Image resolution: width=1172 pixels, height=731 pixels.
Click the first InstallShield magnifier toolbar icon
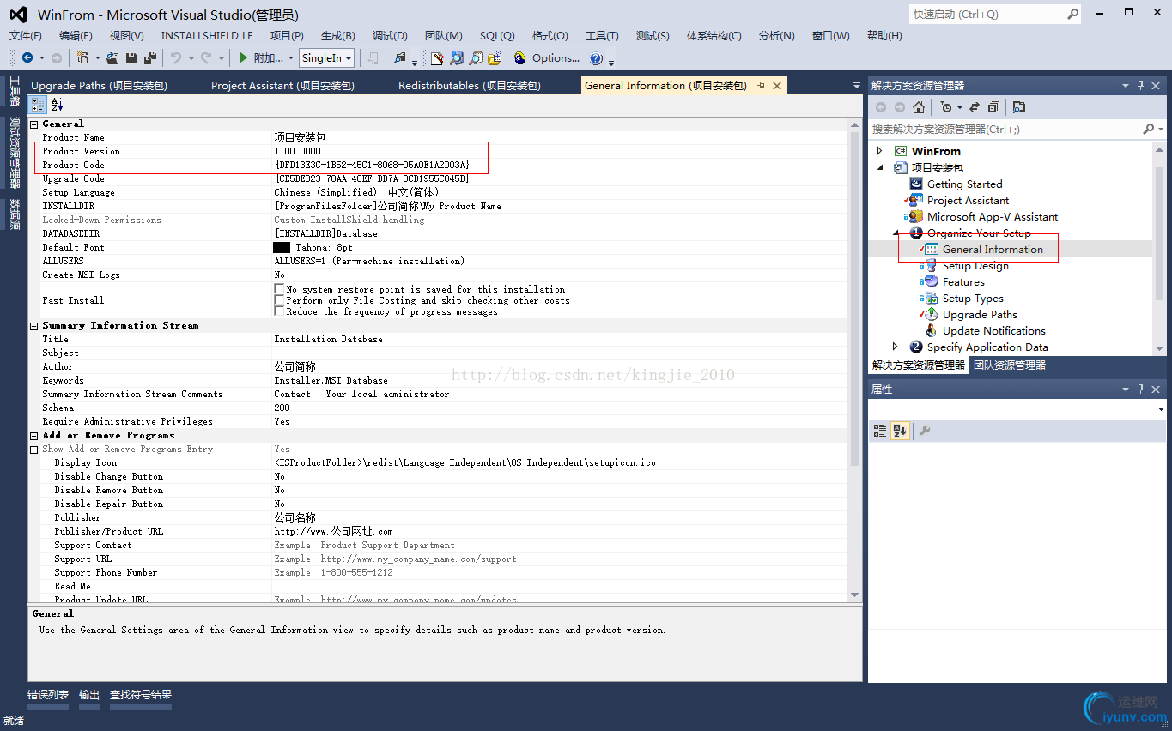pos(457,58)
